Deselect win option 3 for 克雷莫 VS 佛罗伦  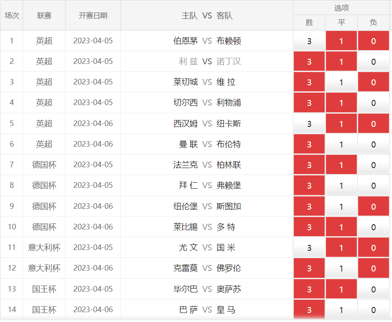point(309,268)
